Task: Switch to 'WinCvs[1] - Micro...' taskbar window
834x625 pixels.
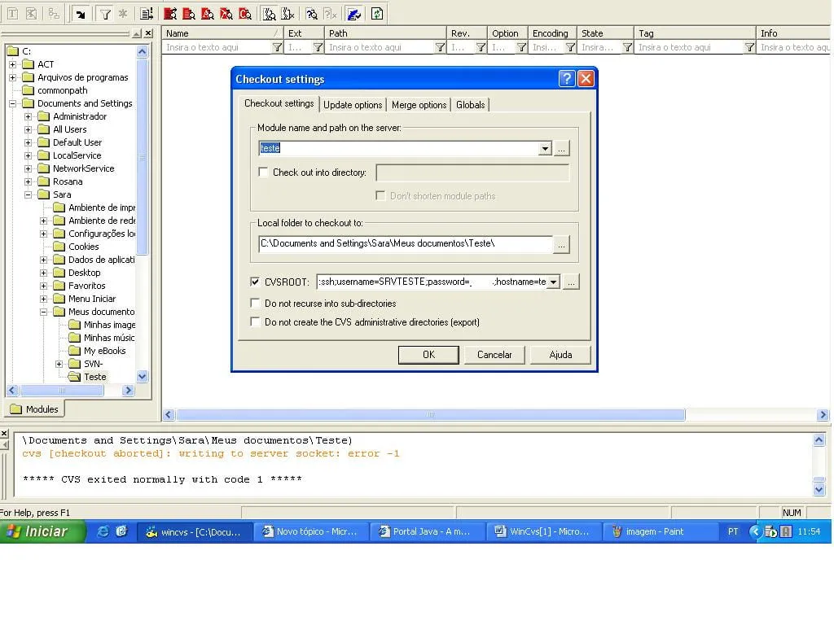Action: tap(543, 531)
